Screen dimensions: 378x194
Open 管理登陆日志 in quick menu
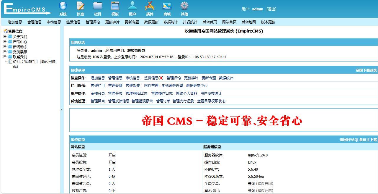[136, 93]
